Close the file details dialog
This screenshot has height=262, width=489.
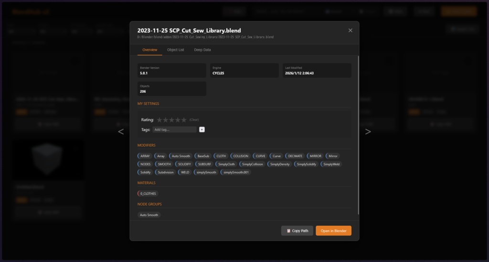coord(350,30)
